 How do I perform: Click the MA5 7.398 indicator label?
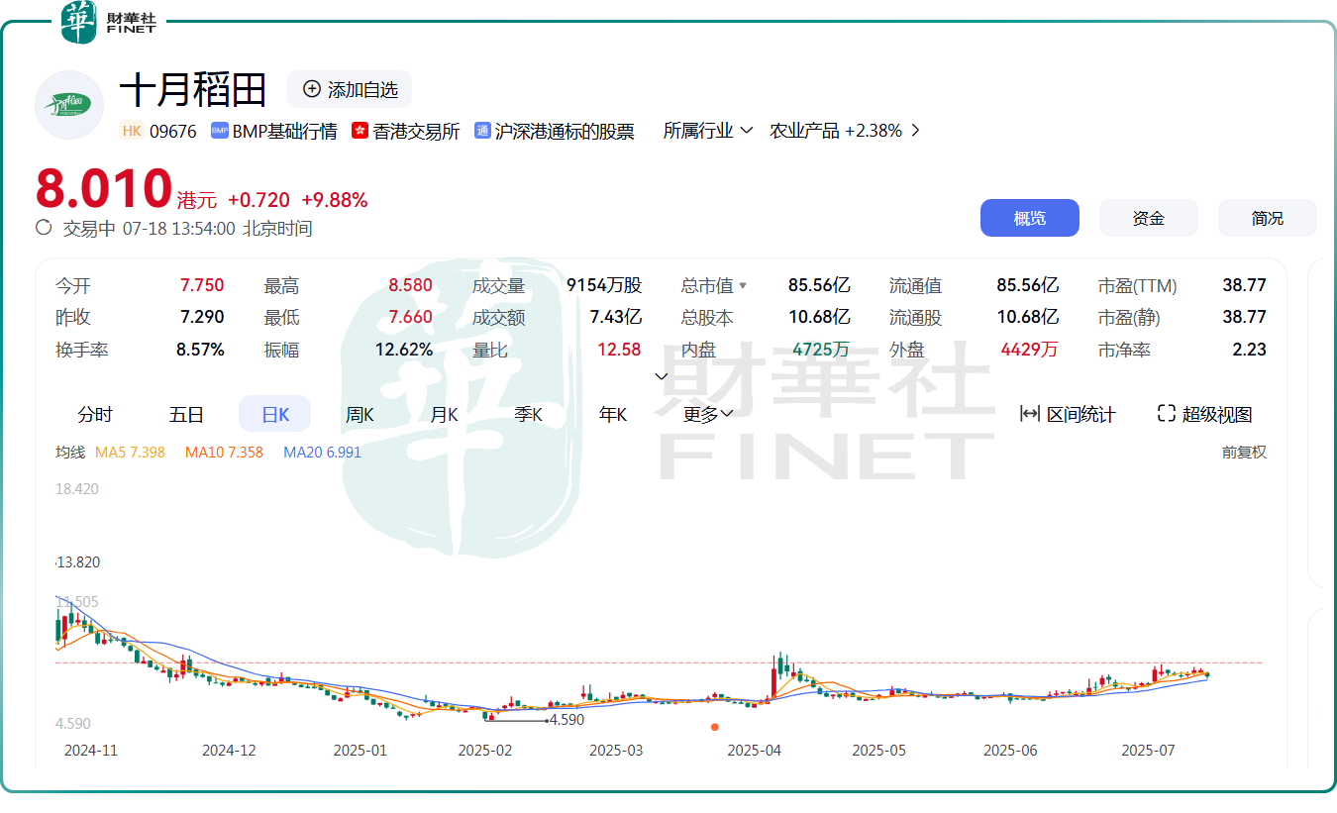click(130, 452)
